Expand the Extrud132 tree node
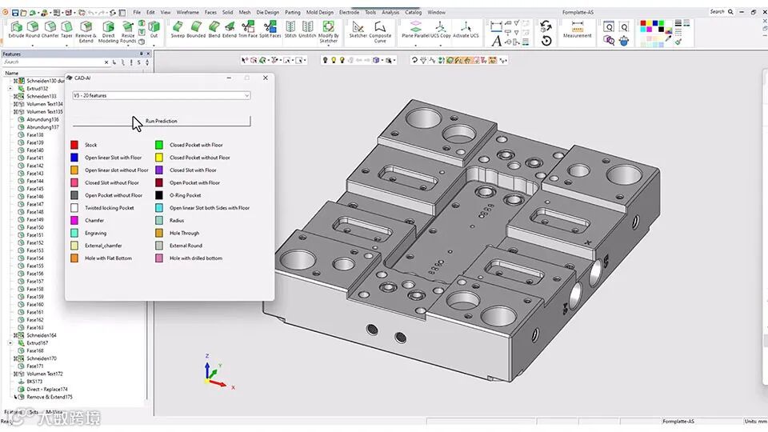768x432 pixels. click(10, 89)
